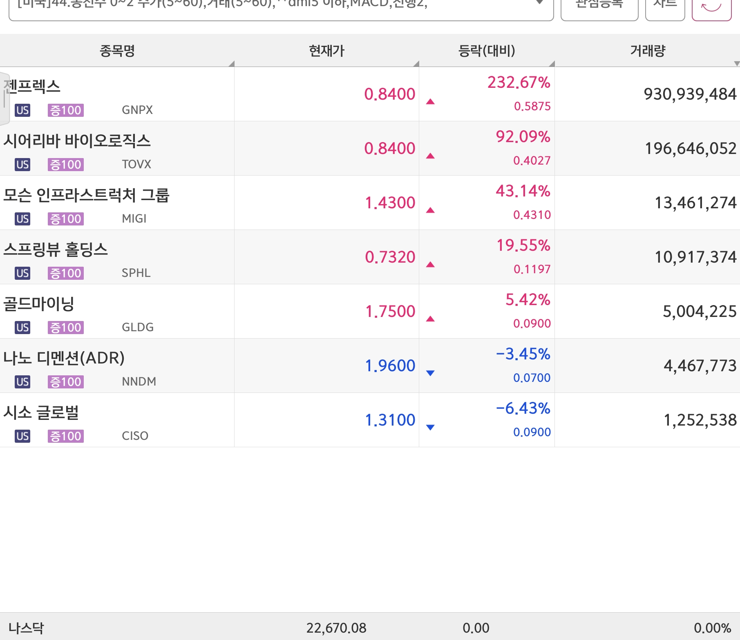
Task: Click the GNPX ticker symbol
Action: point(137,110)
